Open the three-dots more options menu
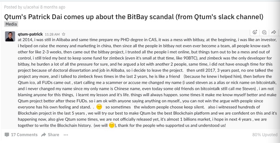 66,135
